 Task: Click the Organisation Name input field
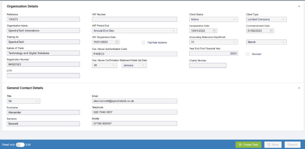coord(43,31)
